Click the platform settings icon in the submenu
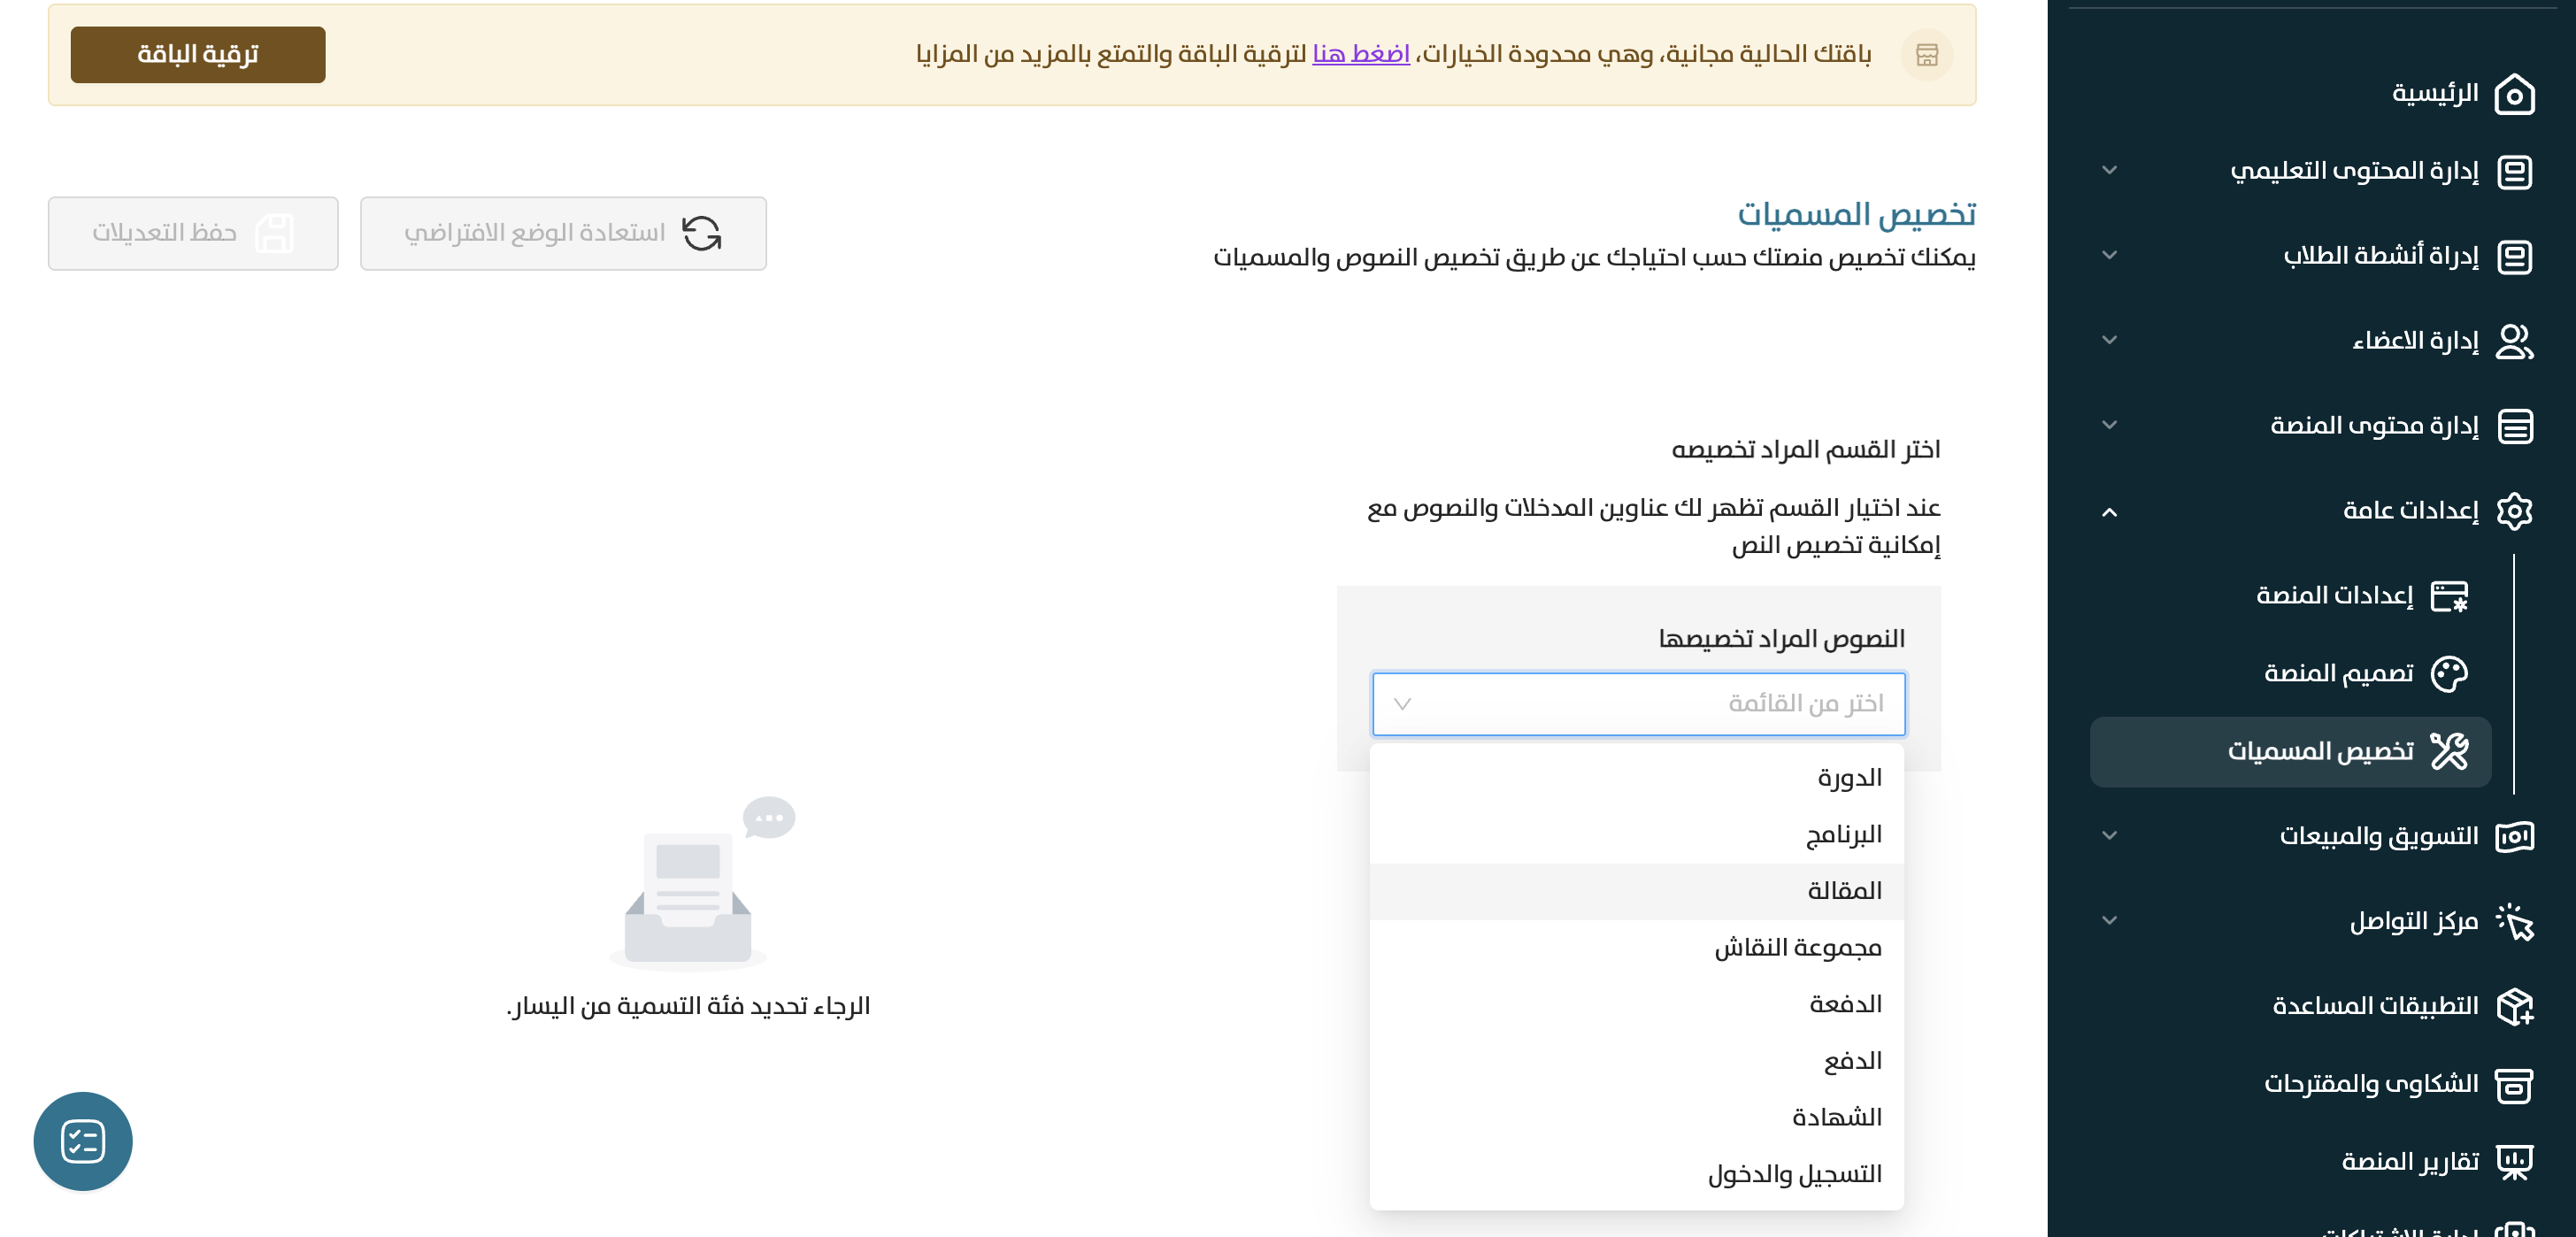 coord(2449,596)
